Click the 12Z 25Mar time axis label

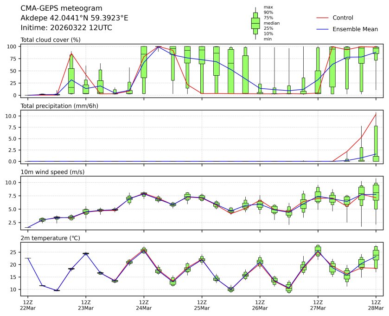(x=202, y=305)
